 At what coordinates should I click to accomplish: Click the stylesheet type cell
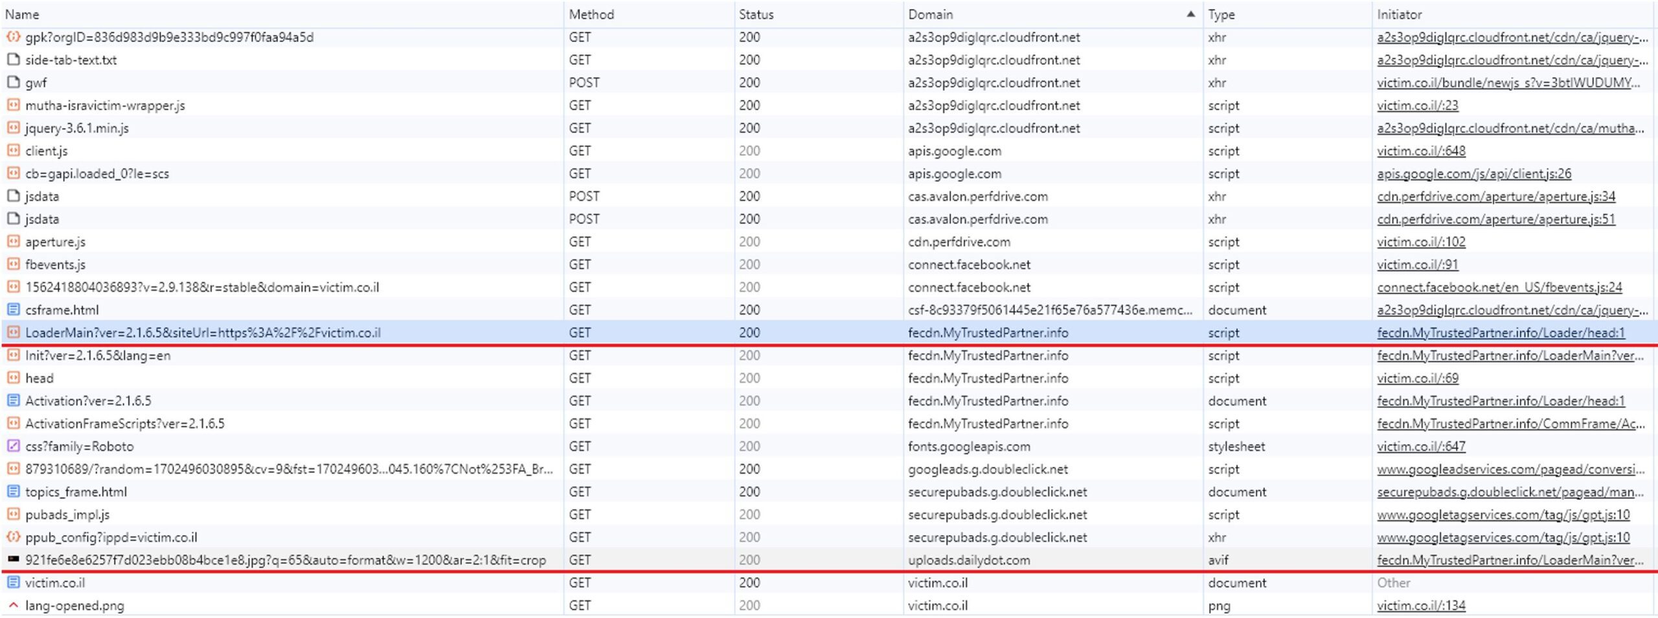tap(1236, 446)
